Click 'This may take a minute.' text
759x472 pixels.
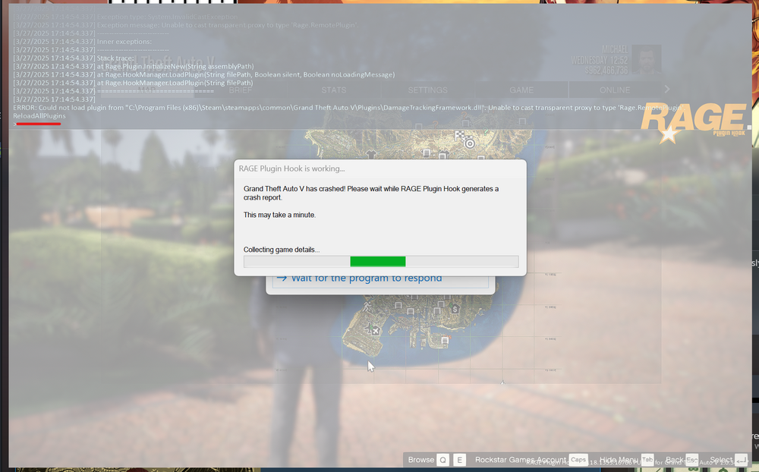pyautogui.click(x=279, y=215)
